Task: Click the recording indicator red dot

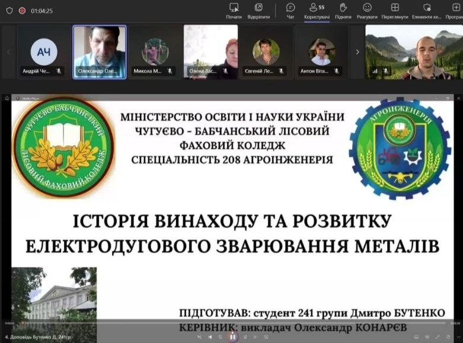Action: 22,11
